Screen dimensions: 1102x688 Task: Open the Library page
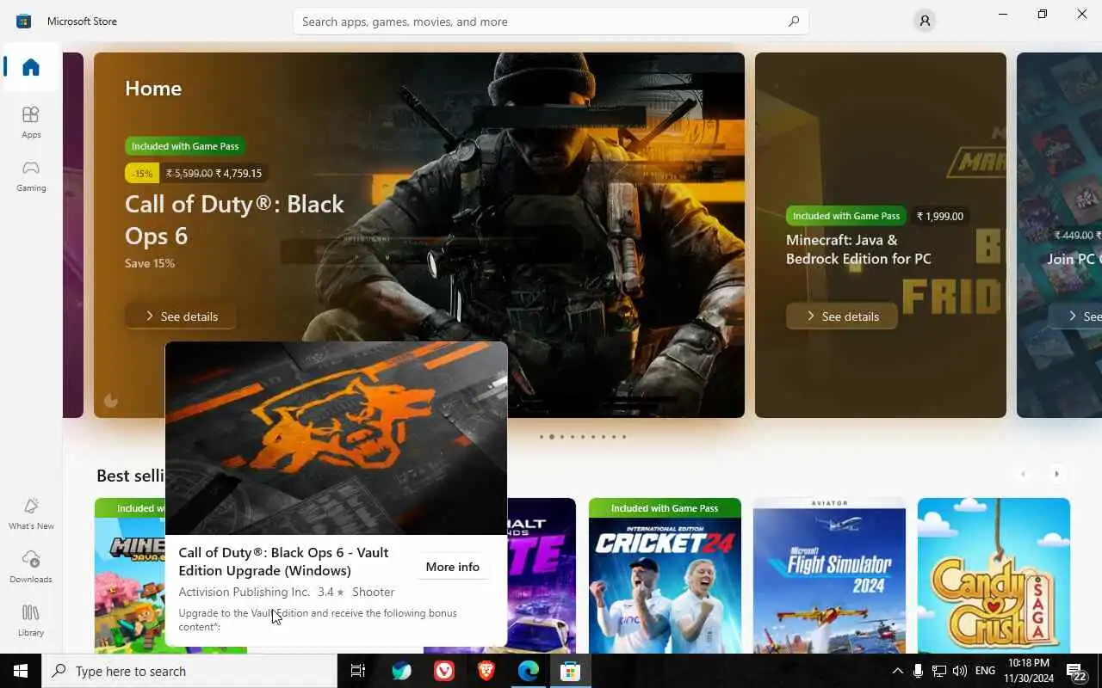point(31,620)
